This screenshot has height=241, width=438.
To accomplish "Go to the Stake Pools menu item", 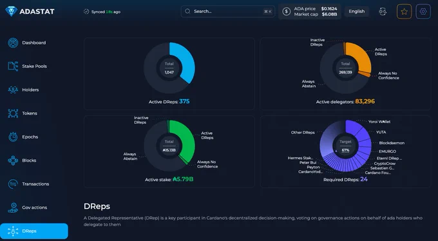I will tap(33, 66).
